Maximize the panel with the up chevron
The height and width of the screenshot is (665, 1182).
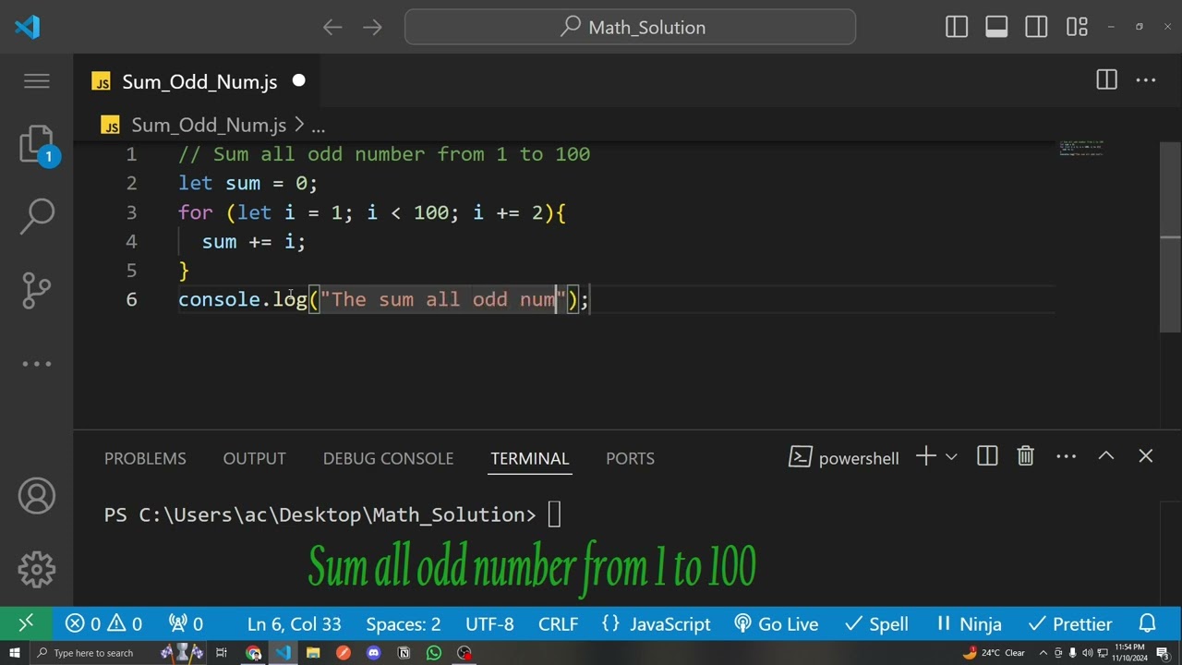point(1106,455)
